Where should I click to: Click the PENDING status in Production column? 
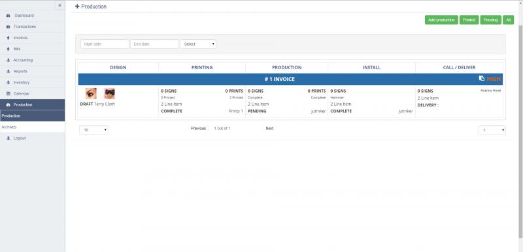tap(257, 111)
